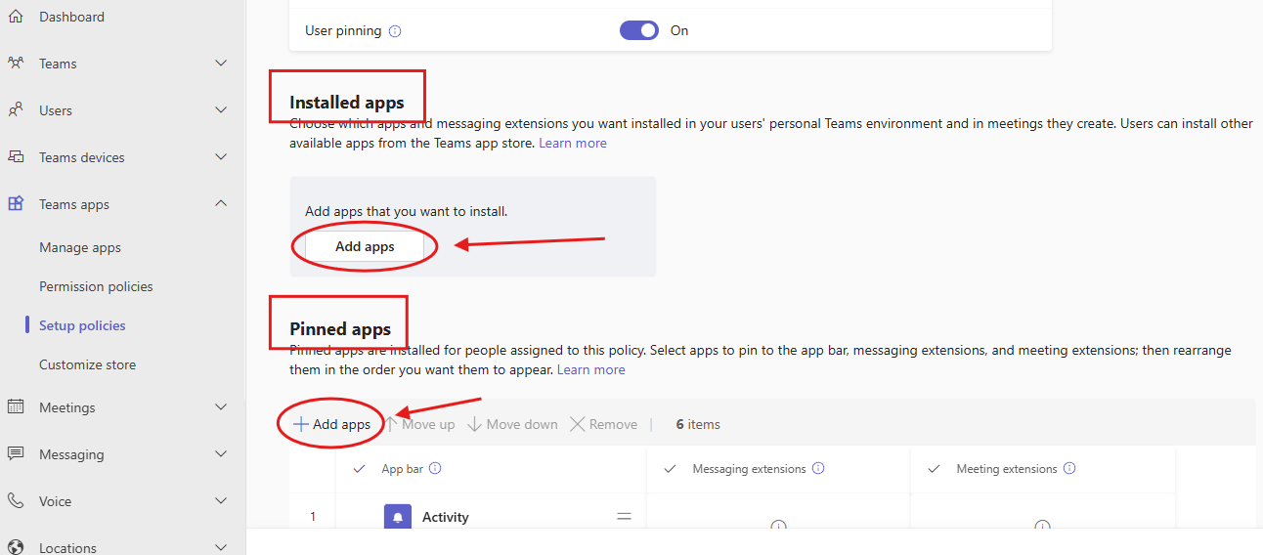Open Customize store page
Viewport: 1263px width, 555px height.
pos(87,364)
